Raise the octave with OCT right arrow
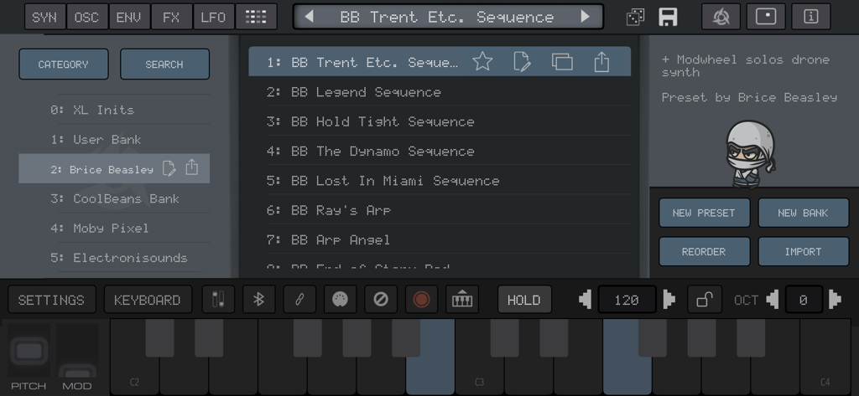 [835, 300]
